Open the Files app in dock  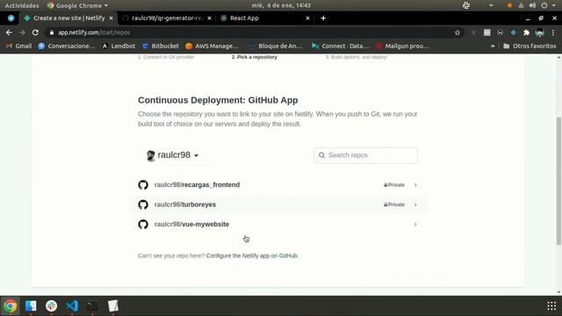(31, 306)
